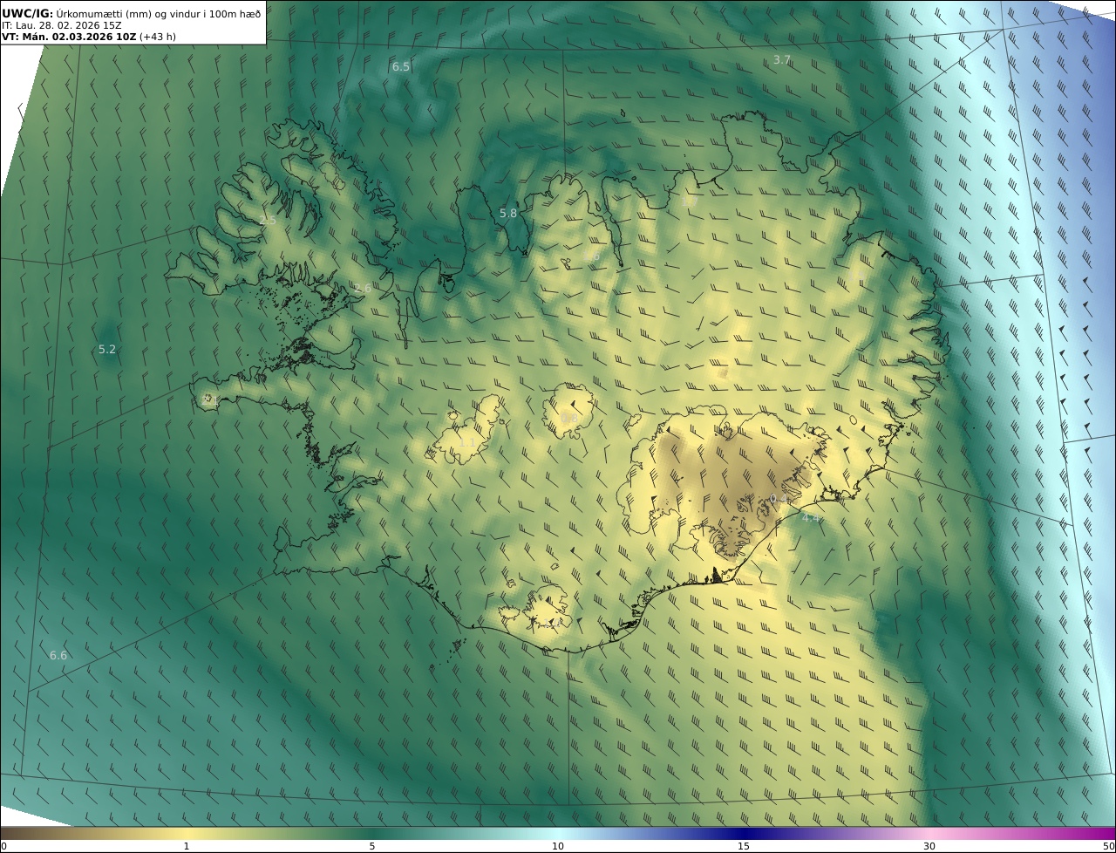
Task: Click the 2.5 value label on the map
Action: (x=268, y=220)
